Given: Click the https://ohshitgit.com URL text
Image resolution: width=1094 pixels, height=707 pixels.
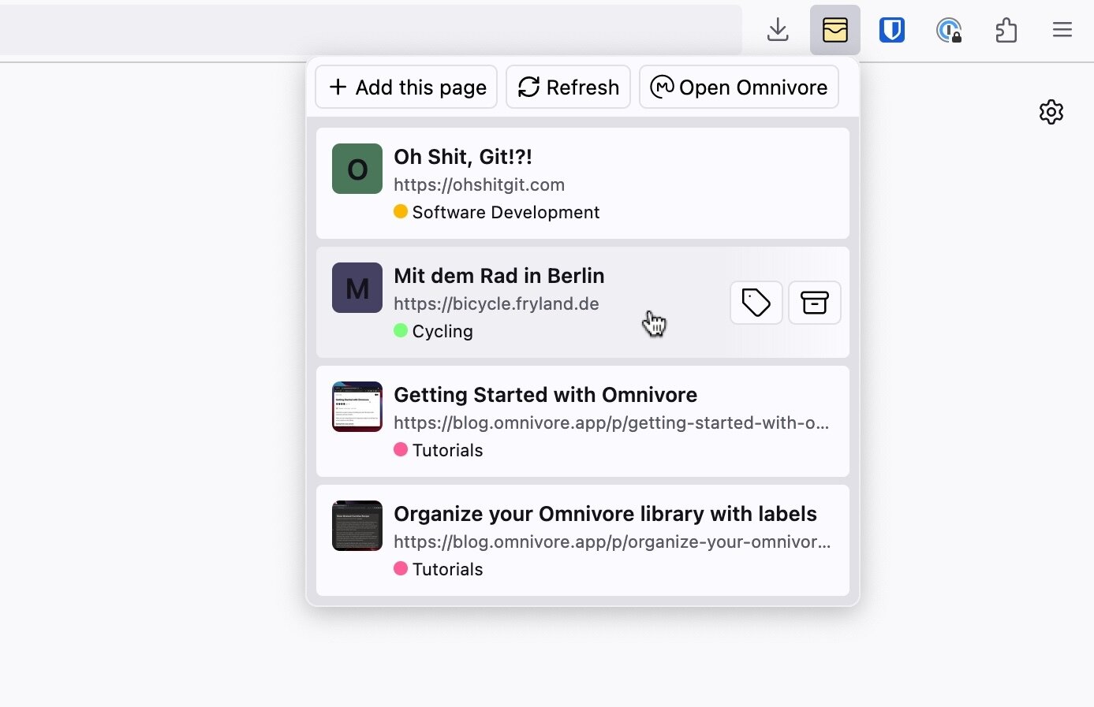Looking at the screenshot, I should pos(479,184).
